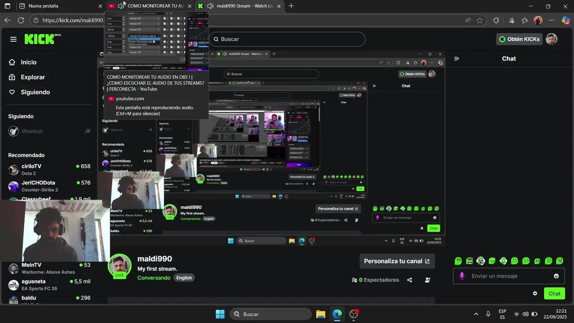Reload the page with refresh icon
The image size is (574, 323).
(x=21, y=20)
